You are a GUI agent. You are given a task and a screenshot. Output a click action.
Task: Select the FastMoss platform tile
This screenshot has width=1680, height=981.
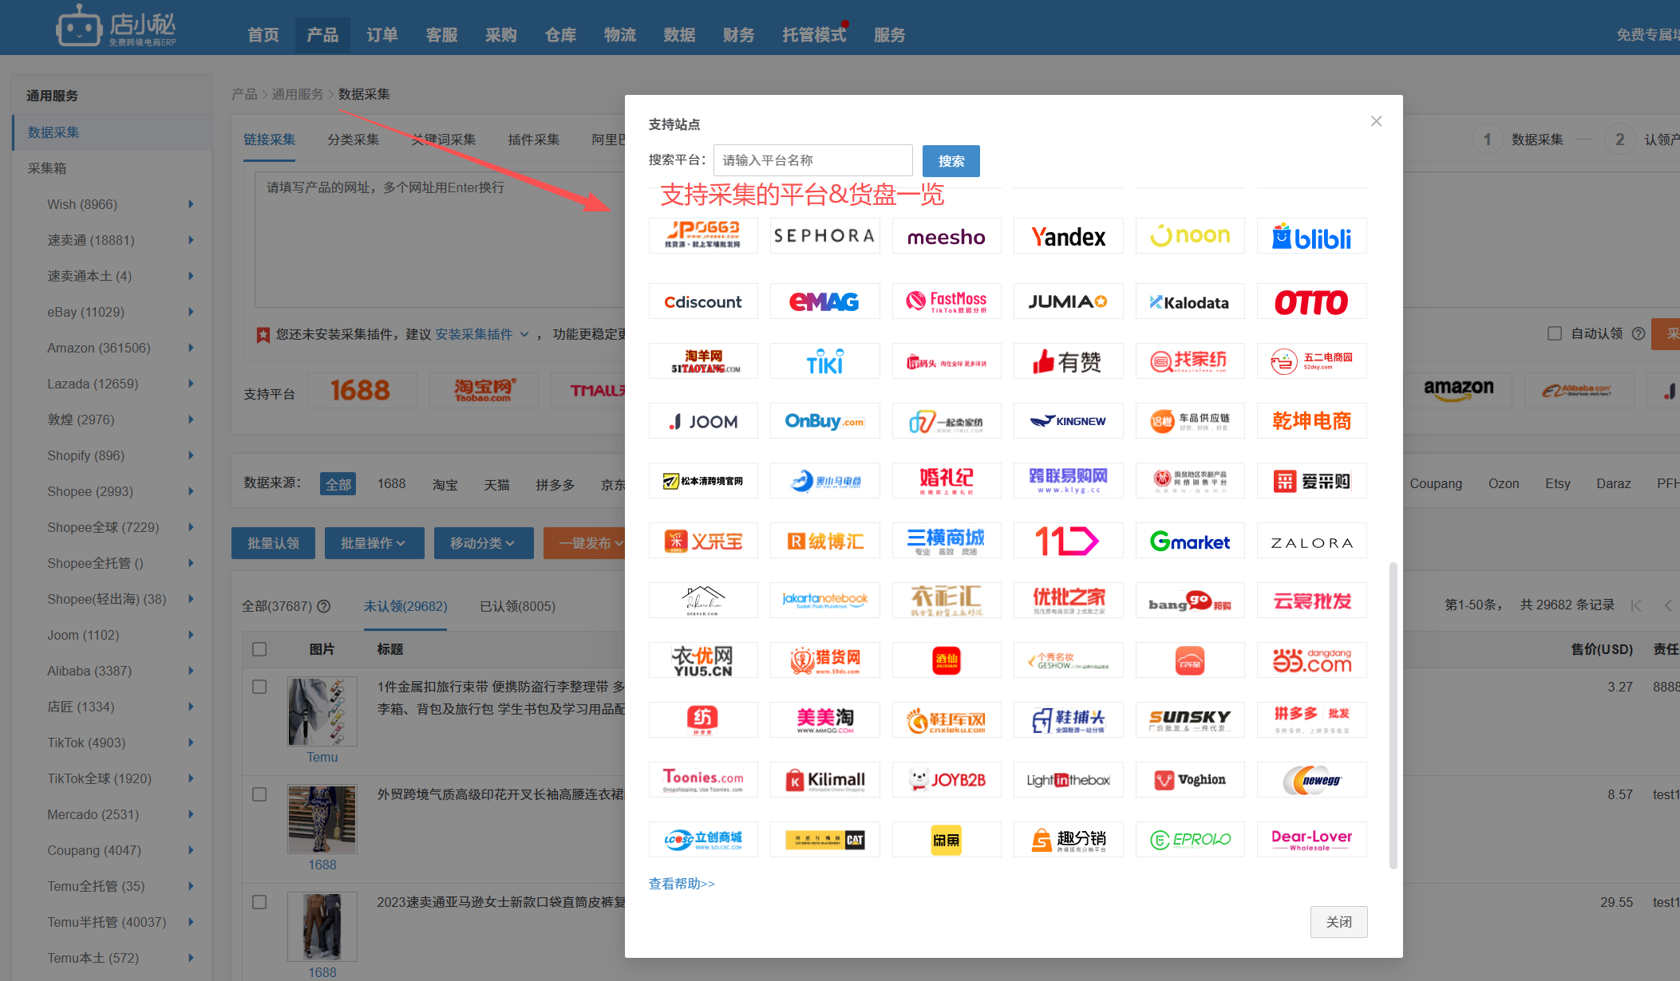tap(947, 301)
